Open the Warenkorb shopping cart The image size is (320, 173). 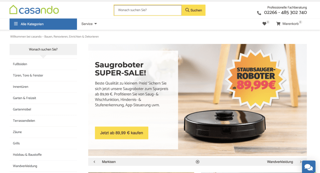point(288,24)
